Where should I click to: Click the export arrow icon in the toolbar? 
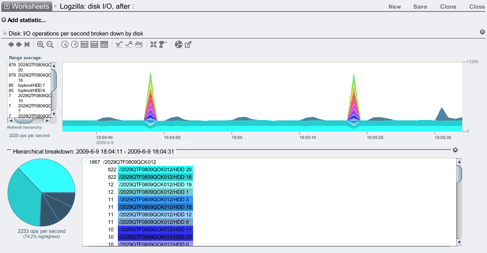pos(188,45)
